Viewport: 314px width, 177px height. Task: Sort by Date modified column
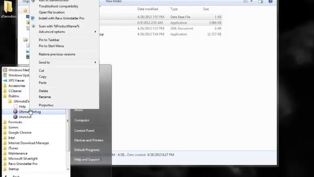[x=148, y=9]
